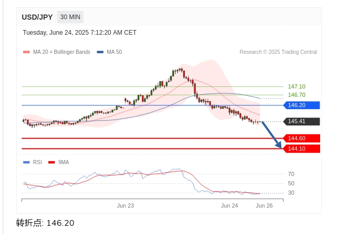Click the RSI 30 axis label
The image size is (360, 234).
(291, 193)
